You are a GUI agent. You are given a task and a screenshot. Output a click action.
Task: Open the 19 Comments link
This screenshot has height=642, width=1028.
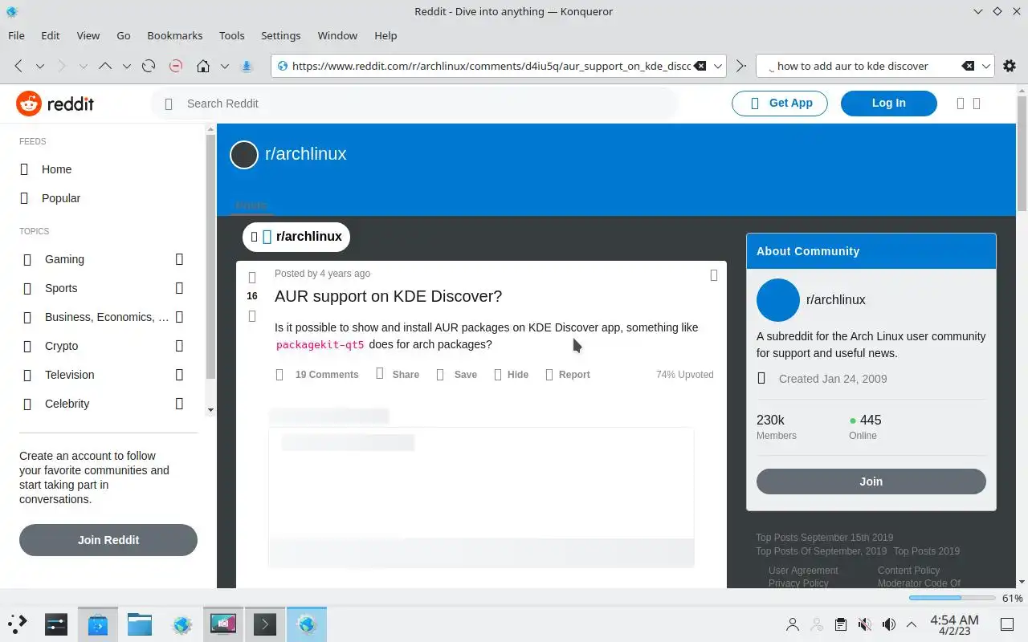click(x=317, y=375)
